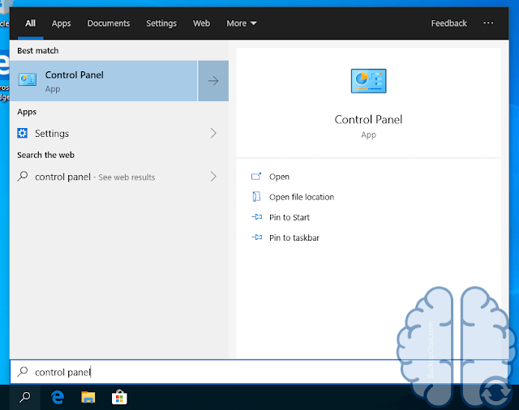Image resolution: width=519 pixels, height=410 pixels.
Task: Expand web results chevron for control panel
Action: [x=213, y=177]
